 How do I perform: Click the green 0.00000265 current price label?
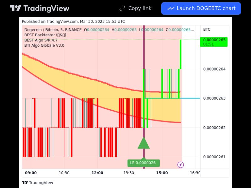click(214, 42)
